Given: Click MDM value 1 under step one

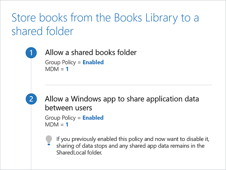Looking at the screenshot, I should pyautogui.click(x=67, y=69).
